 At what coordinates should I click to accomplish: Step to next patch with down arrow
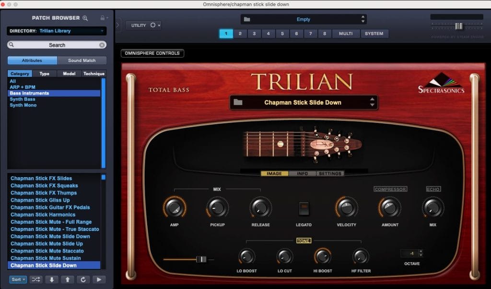[52, 279]
